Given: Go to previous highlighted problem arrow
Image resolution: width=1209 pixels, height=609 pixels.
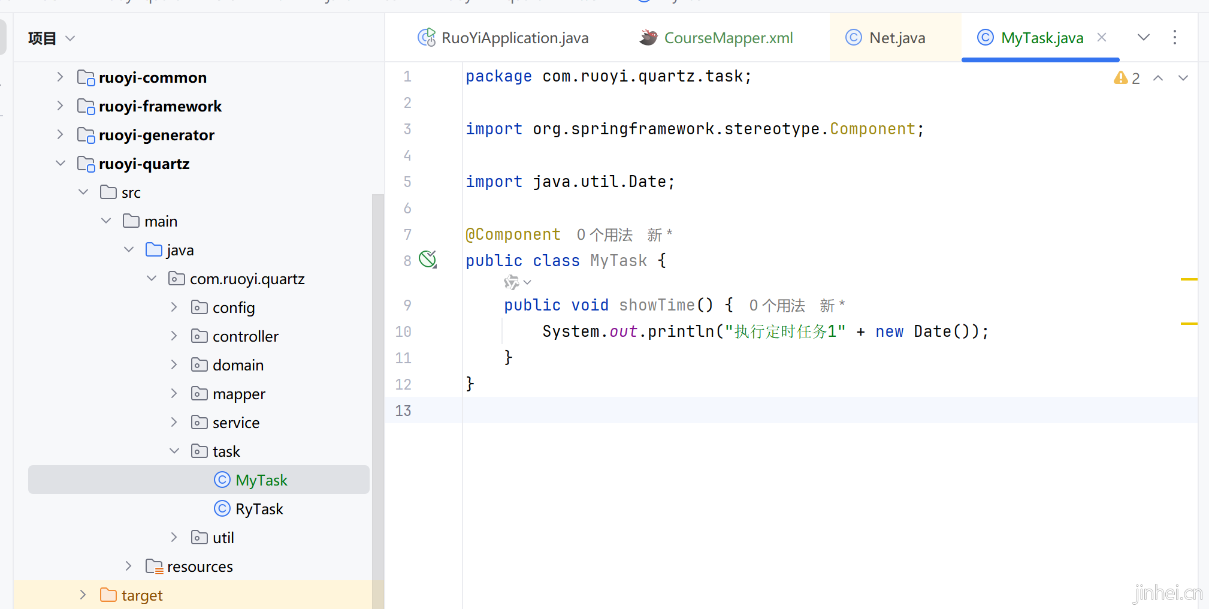Looking at the screenshot, I should (1158, 78).
